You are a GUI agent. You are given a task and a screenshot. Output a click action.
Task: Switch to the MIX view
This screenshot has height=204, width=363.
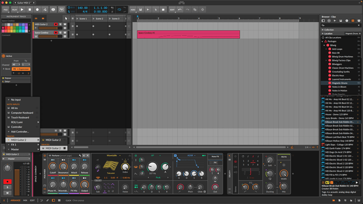pos(25,200)
